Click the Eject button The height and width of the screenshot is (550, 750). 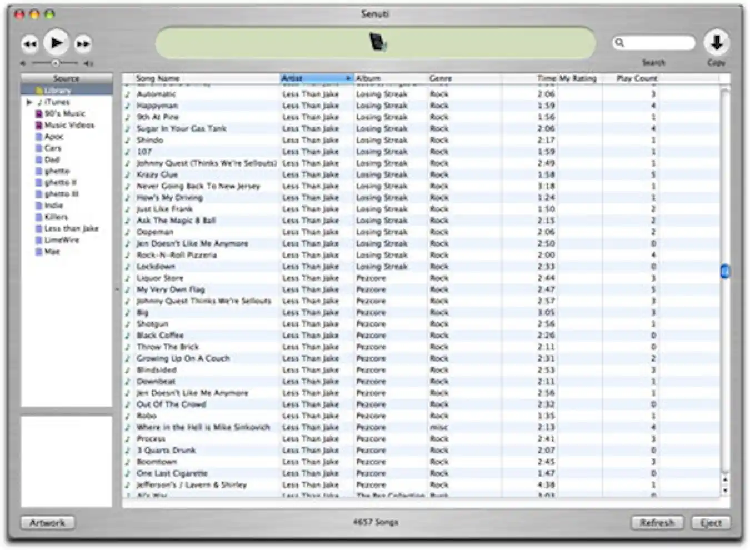(712, 522)
